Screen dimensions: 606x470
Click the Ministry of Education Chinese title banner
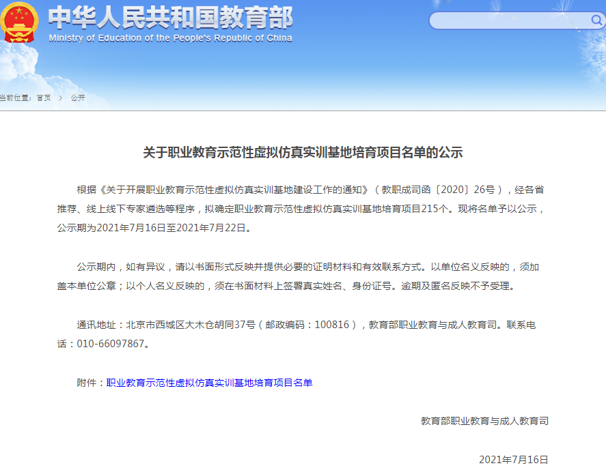(x=170, y=18)
